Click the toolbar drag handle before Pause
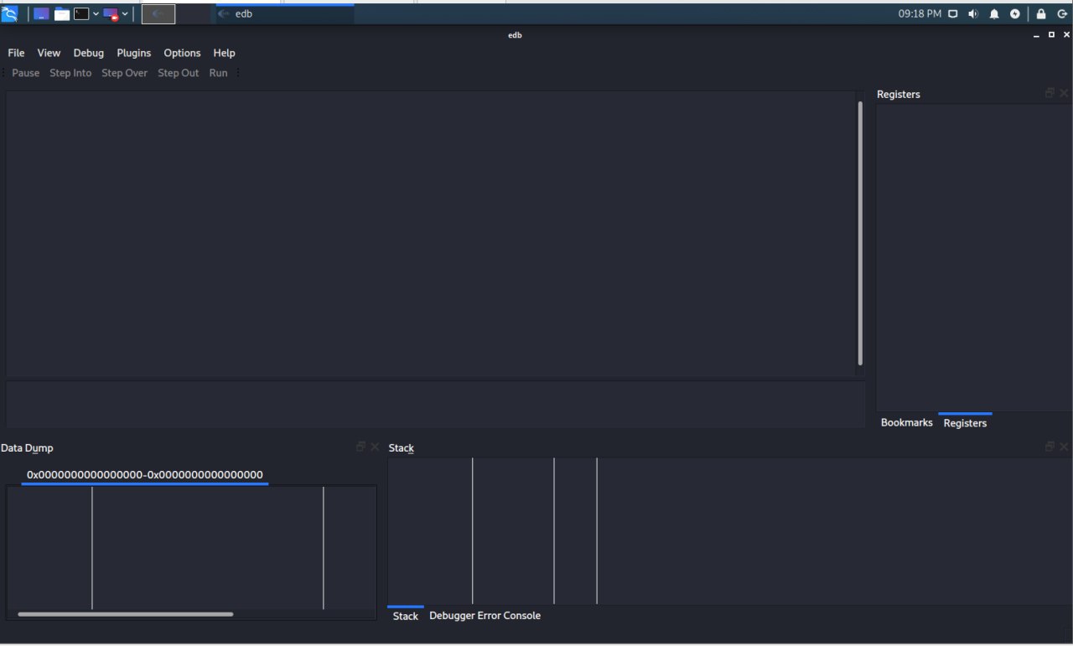Viewport: 1073px width, 646px height. [x=4, y=73]
